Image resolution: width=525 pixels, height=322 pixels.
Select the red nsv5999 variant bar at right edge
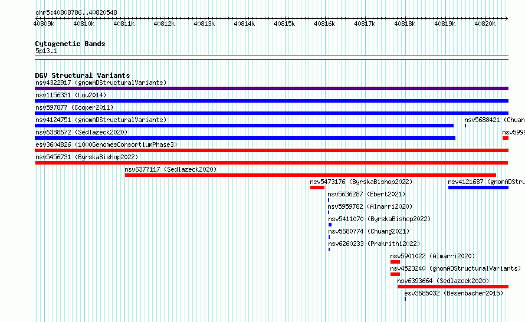pyautogui.click(x=506, y=138)
